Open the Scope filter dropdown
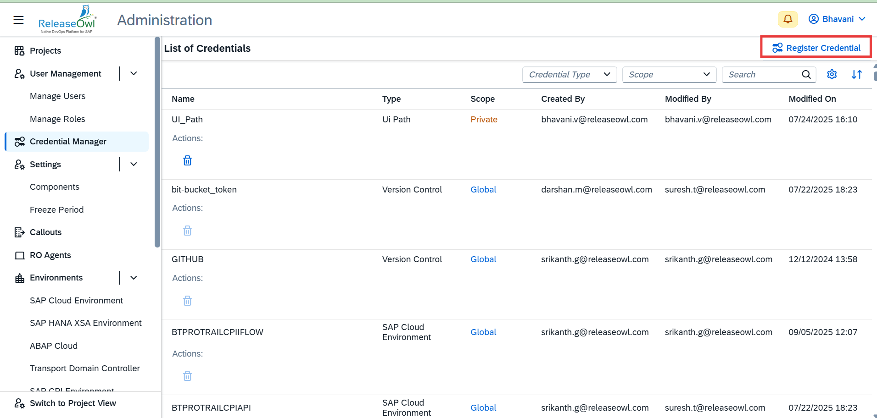 pyautogui.click(x=669, y=74)
